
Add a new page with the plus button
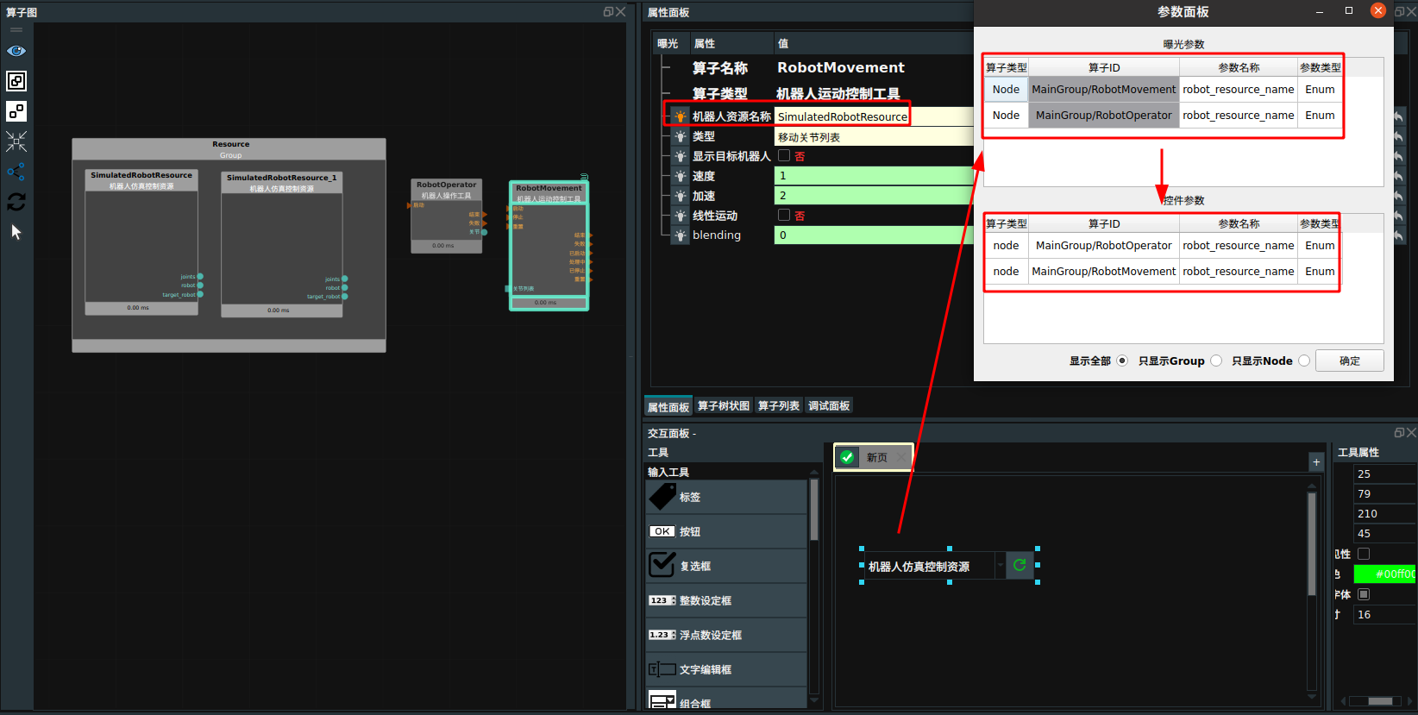1316,462
